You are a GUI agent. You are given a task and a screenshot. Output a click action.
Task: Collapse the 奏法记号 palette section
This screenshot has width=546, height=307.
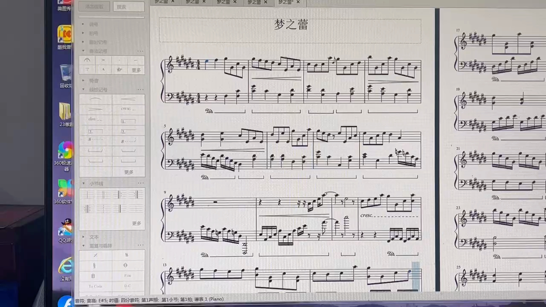[x=98, y=51]
